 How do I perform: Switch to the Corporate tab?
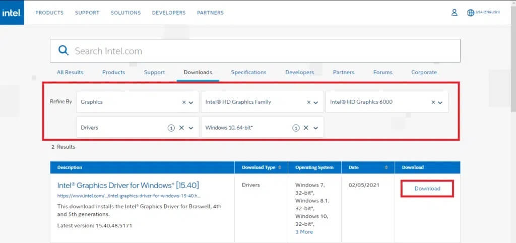coord(424,72)
